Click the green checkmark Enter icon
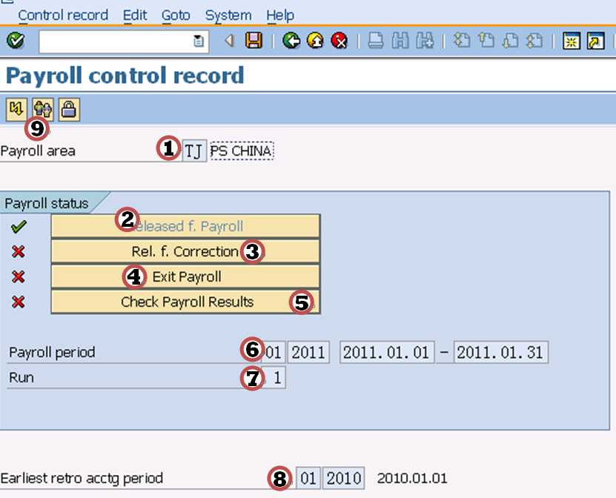This screenshot has width=616, height=498. tap(16, 41)
